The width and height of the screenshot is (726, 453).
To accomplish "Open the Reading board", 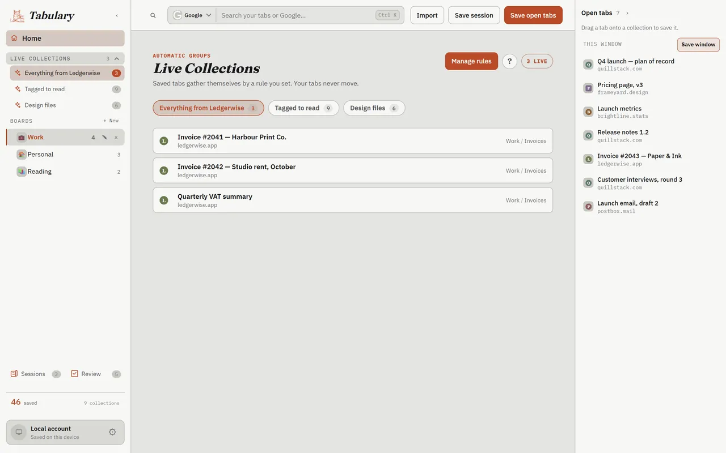I will click(65, 172).
